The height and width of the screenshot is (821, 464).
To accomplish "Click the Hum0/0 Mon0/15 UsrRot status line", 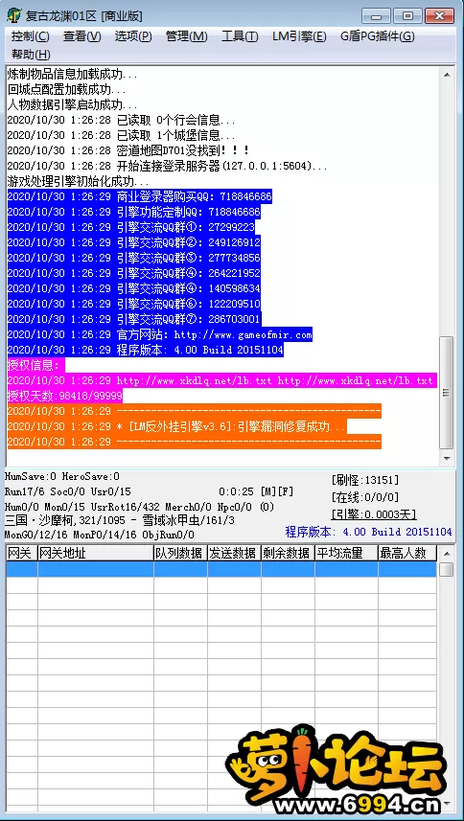I will click(x=139, y=507).
